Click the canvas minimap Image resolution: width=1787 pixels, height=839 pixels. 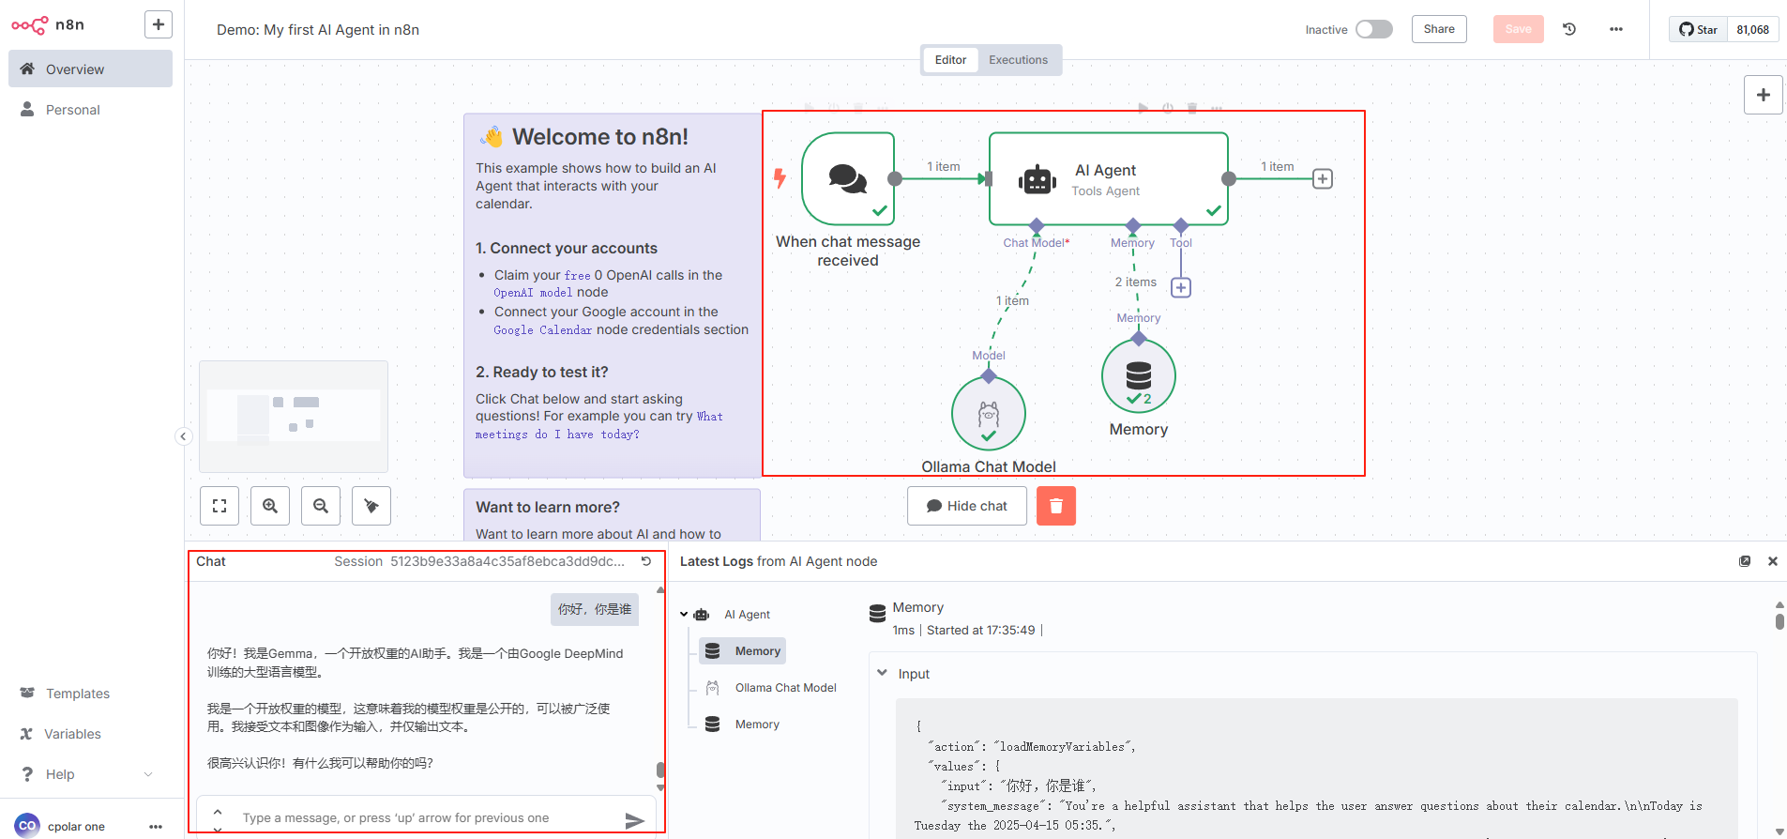click(x=294, y=417)
